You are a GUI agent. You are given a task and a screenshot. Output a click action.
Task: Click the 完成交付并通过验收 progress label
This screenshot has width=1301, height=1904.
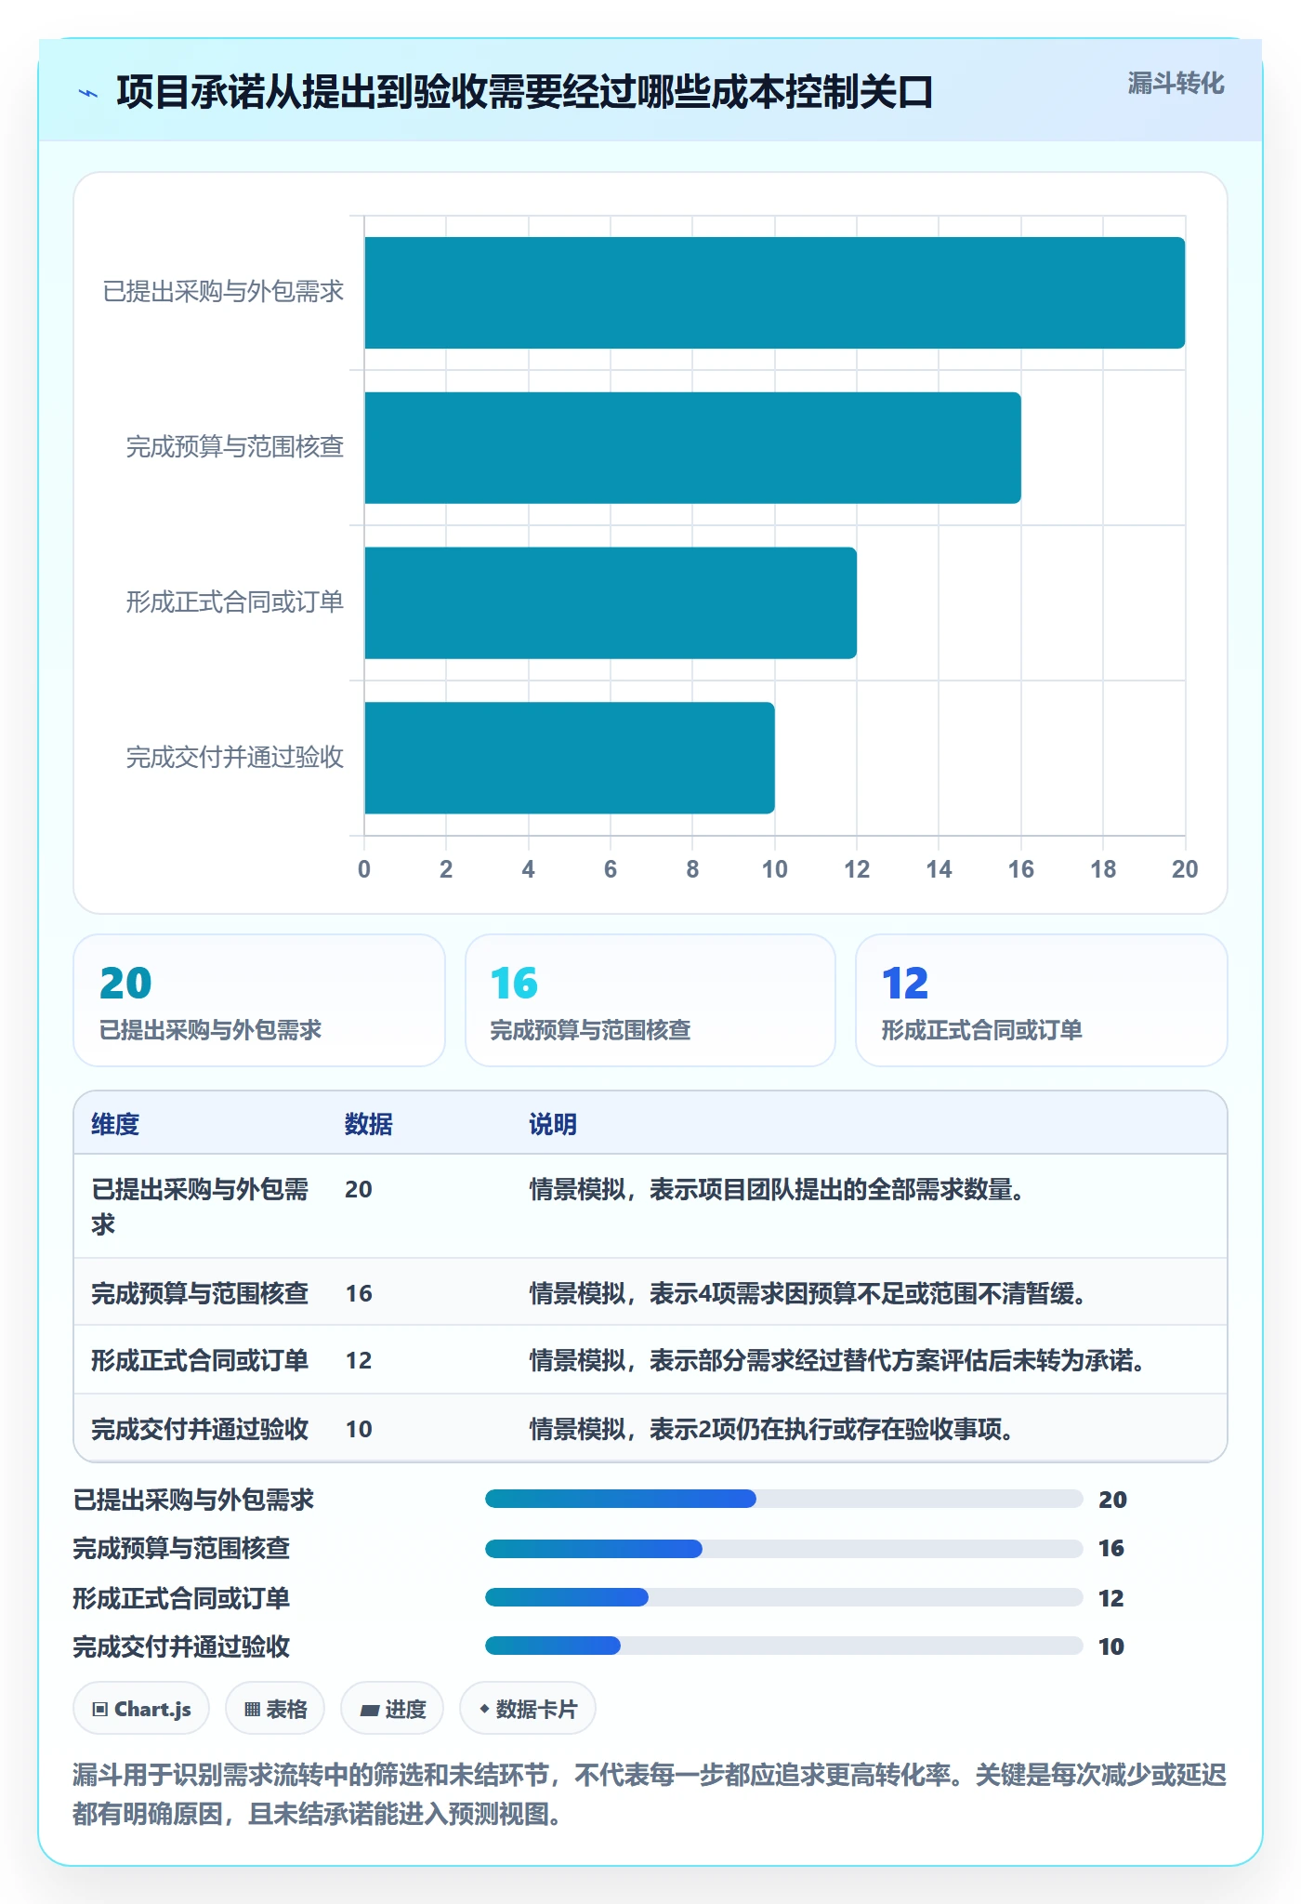(x=182, y=1646)
